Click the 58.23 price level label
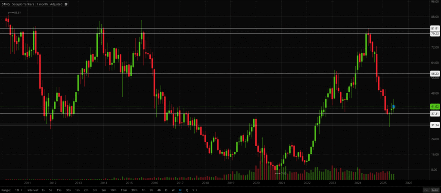Image resolution: width=441 pixels, height=193 pixels. click(x=434, y=74)
